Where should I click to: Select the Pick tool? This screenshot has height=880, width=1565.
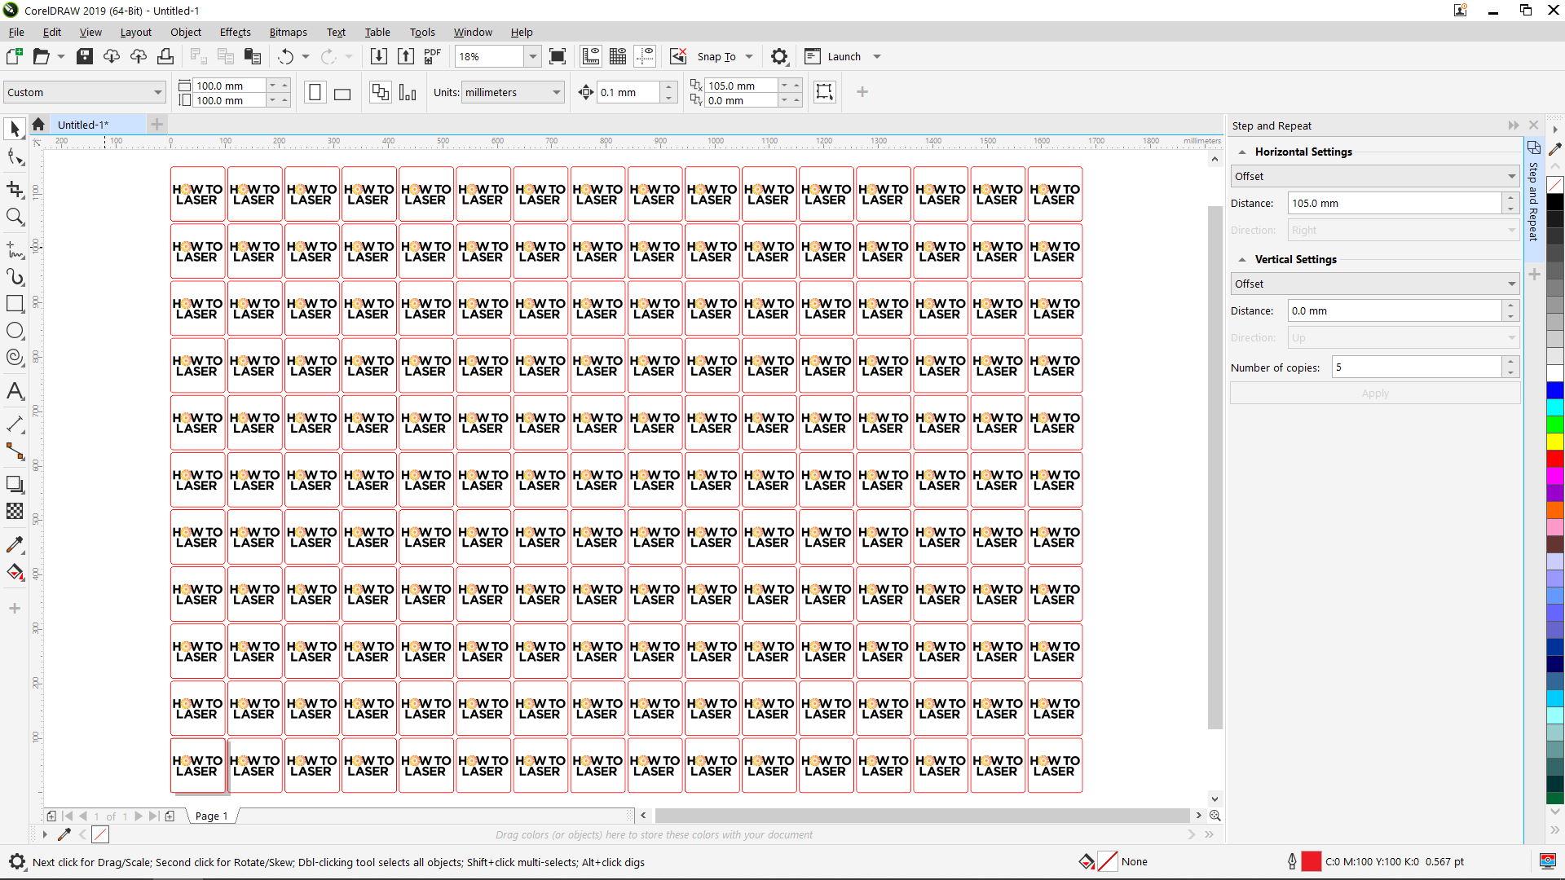click(15, 128)
